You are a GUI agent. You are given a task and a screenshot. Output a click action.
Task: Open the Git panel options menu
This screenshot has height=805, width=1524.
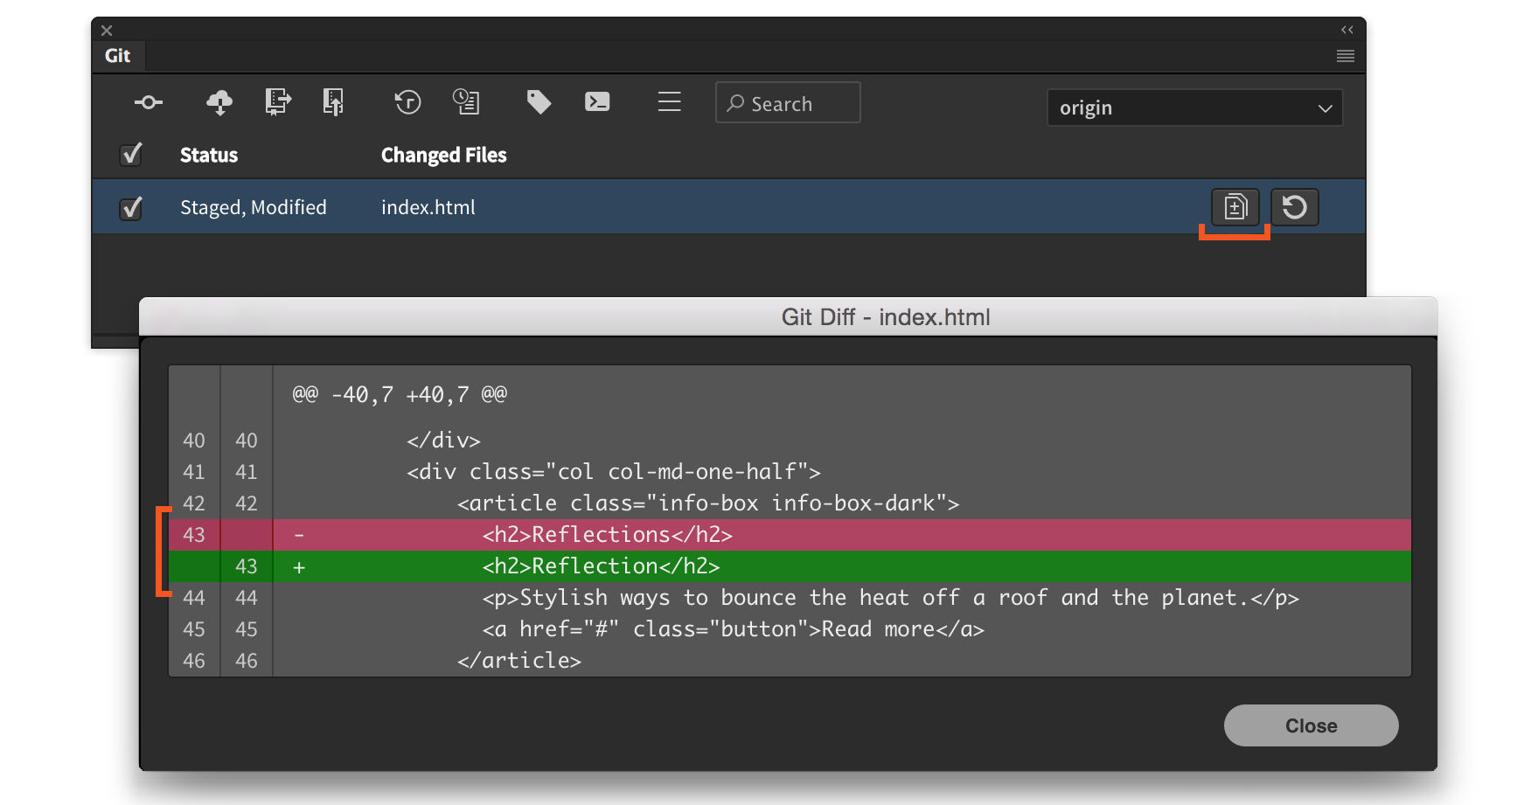coord(1346,56)
